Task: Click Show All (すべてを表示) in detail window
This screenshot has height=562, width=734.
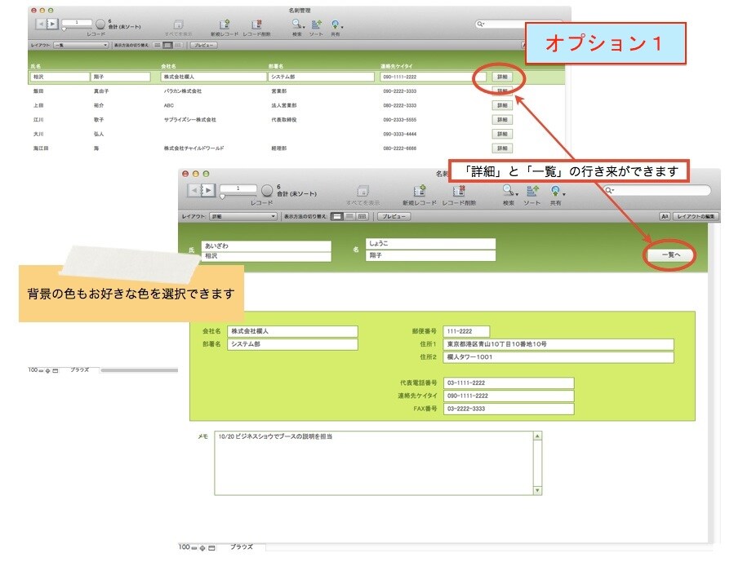Action: pyautogui.click(x=363, y=195)
